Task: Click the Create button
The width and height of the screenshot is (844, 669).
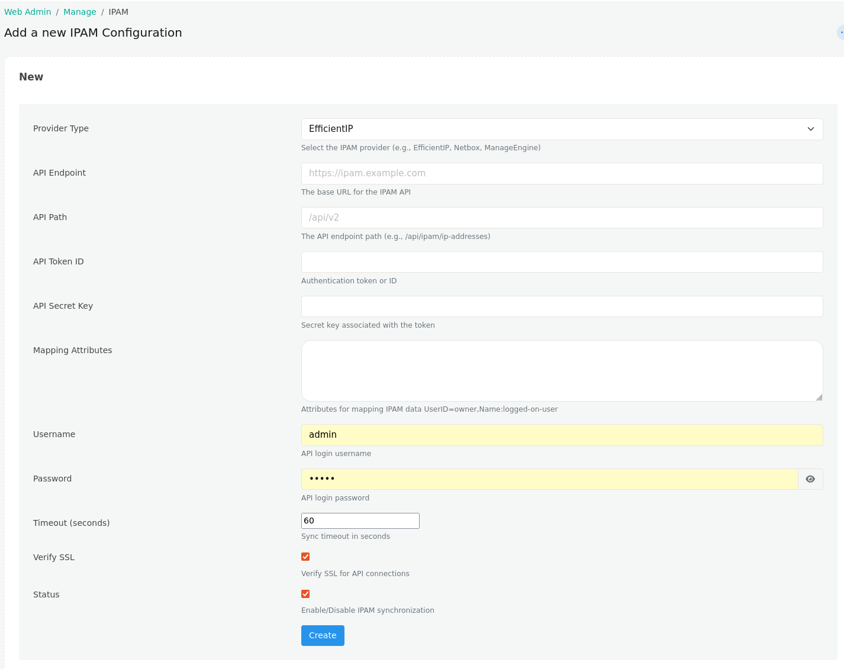Action: pos(323,635)
